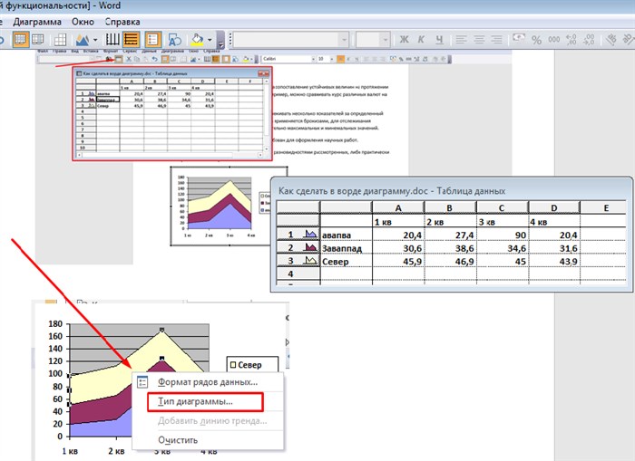Align text to the left

(461, 40)
